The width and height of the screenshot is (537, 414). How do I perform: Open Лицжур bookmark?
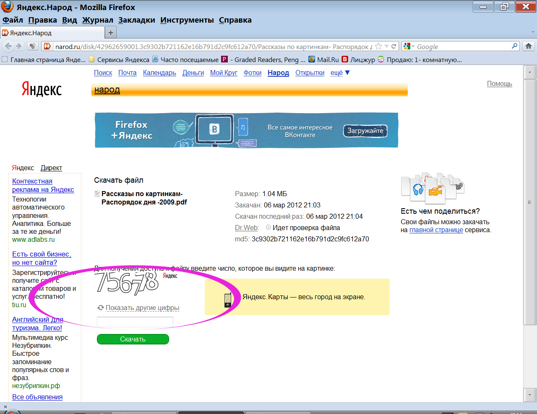coord(358,60)
